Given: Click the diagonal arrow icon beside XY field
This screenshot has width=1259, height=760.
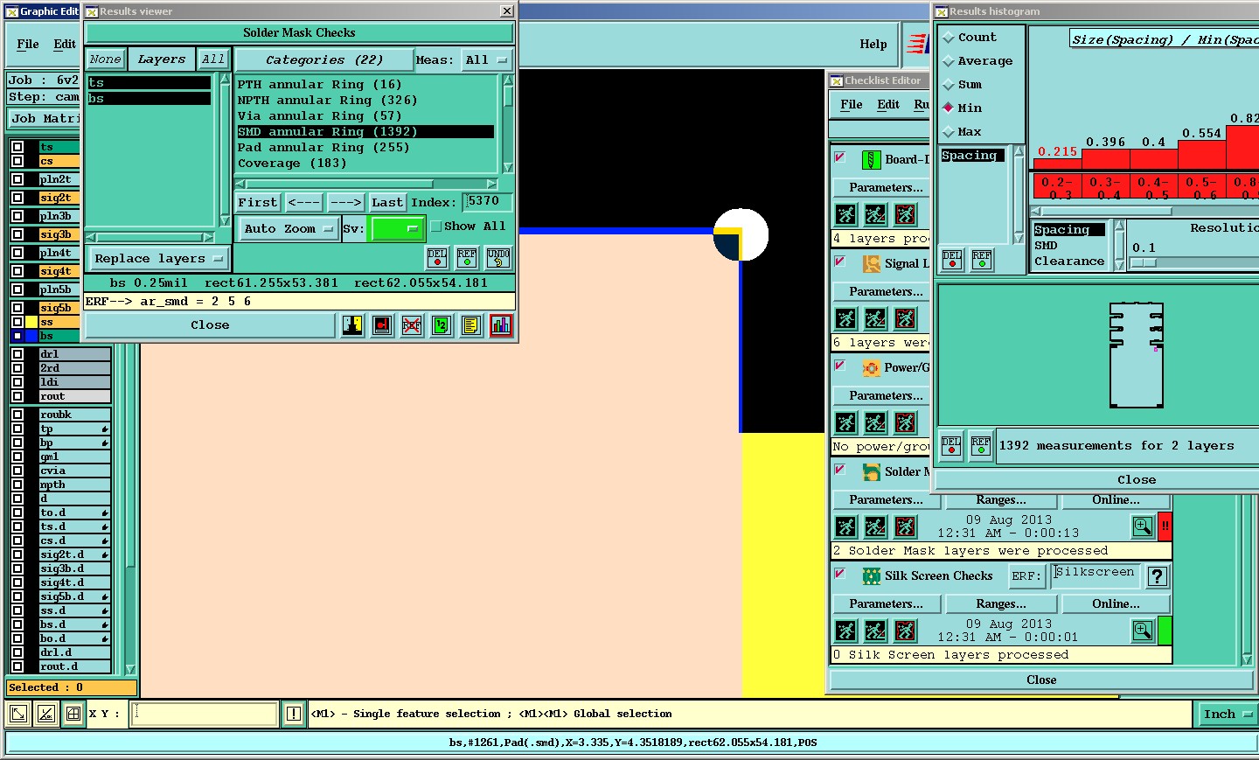Looking at the screenshot, I should (17, 714).
